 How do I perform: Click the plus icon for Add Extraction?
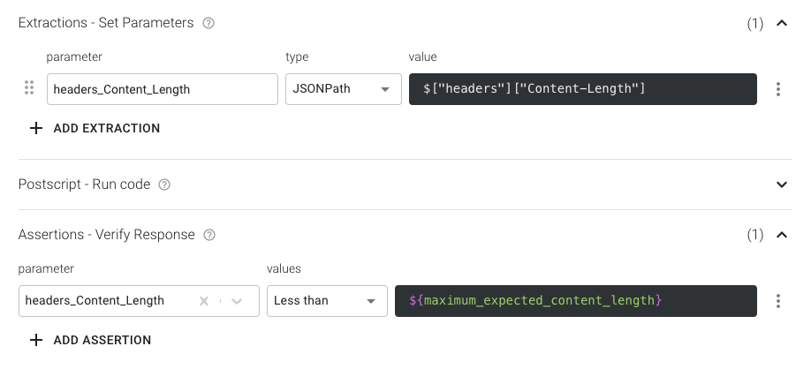36,128
